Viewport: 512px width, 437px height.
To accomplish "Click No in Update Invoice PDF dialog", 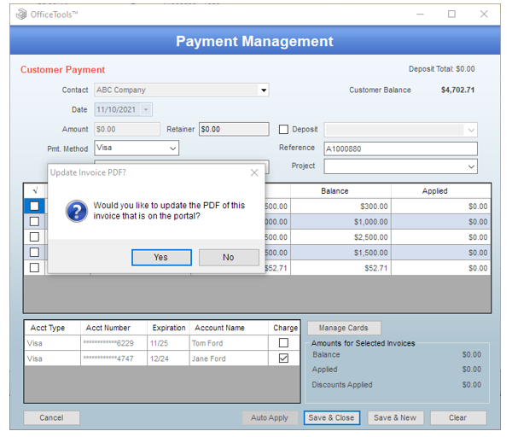I will point(229,258).
